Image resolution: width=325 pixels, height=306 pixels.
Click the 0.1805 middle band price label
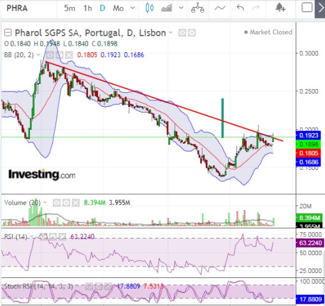coord(308,153)
